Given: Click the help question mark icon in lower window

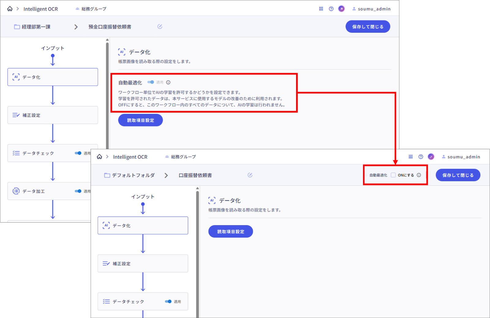Looking at the screenshot, I should point(421,157).
